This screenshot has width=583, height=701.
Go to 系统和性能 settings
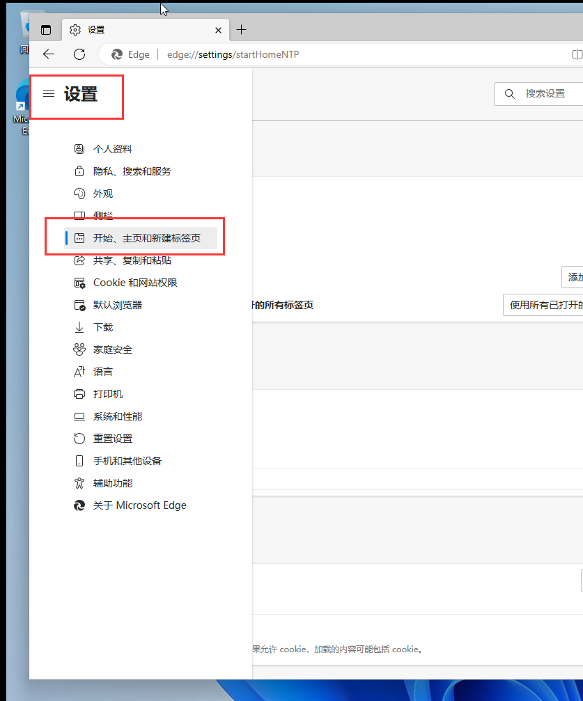point(117,416)
